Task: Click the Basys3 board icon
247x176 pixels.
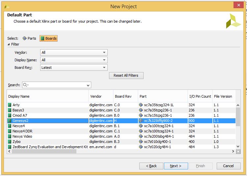Action: pyautogui.click(x=10, y=110)
